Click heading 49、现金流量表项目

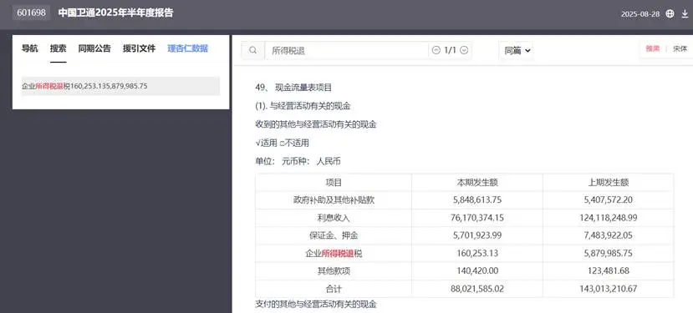[x=293, y=88]
